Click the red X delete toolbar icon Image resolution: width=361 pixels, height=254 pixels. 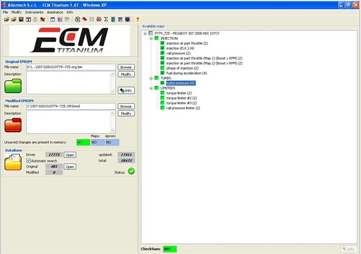[42, 20]
